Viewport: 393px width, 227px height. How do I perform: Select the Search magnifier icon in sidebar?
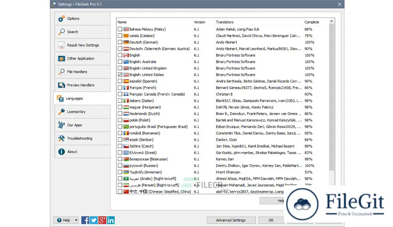(x=62, y=32)
